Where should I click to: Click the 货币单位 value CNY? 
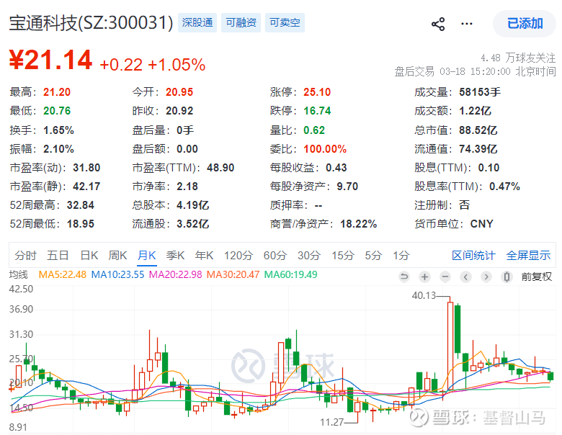[481, 224]
